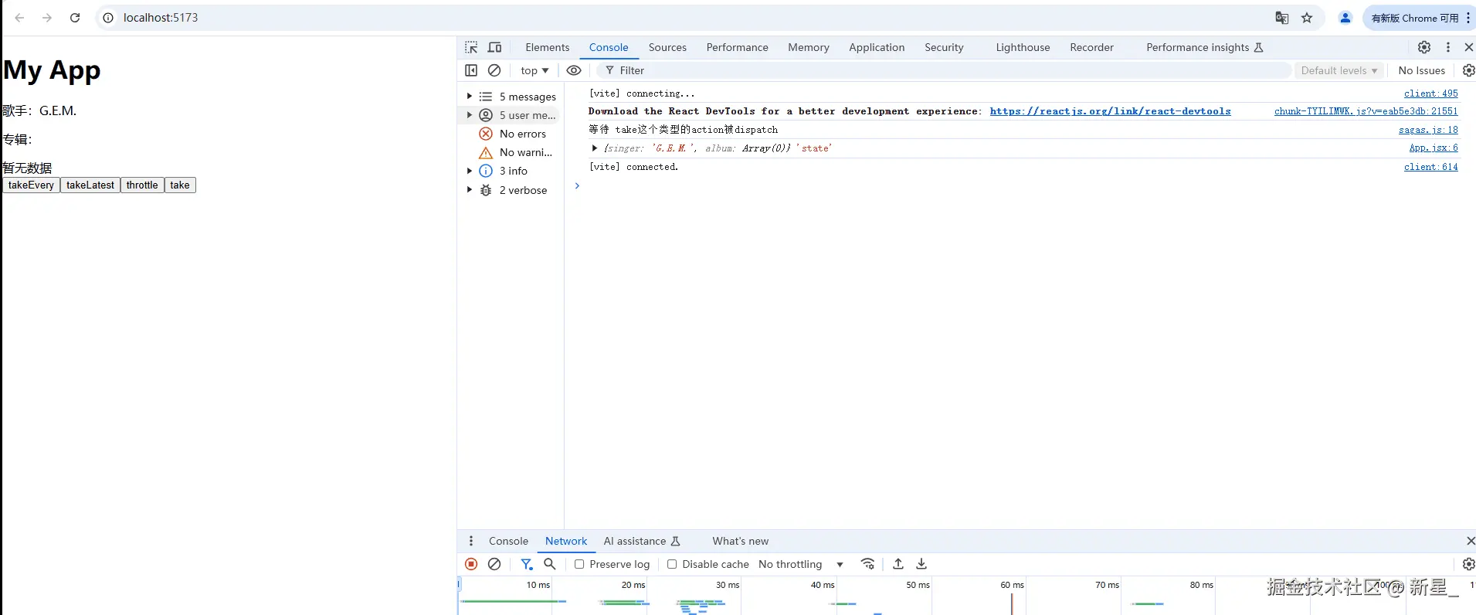Import a HAR file with the upload icon
1476x615 pixels.
coord(898,564)
